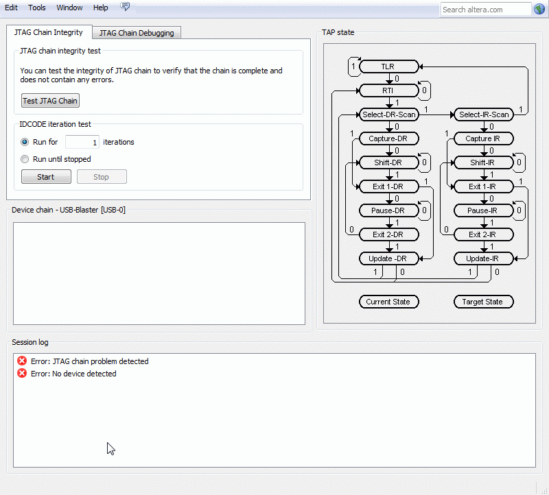The width and height of the screenshot is (549, 495).
Task: Switch to JTAG Chain Debugging tab
Action: click(x=137, y=32)
